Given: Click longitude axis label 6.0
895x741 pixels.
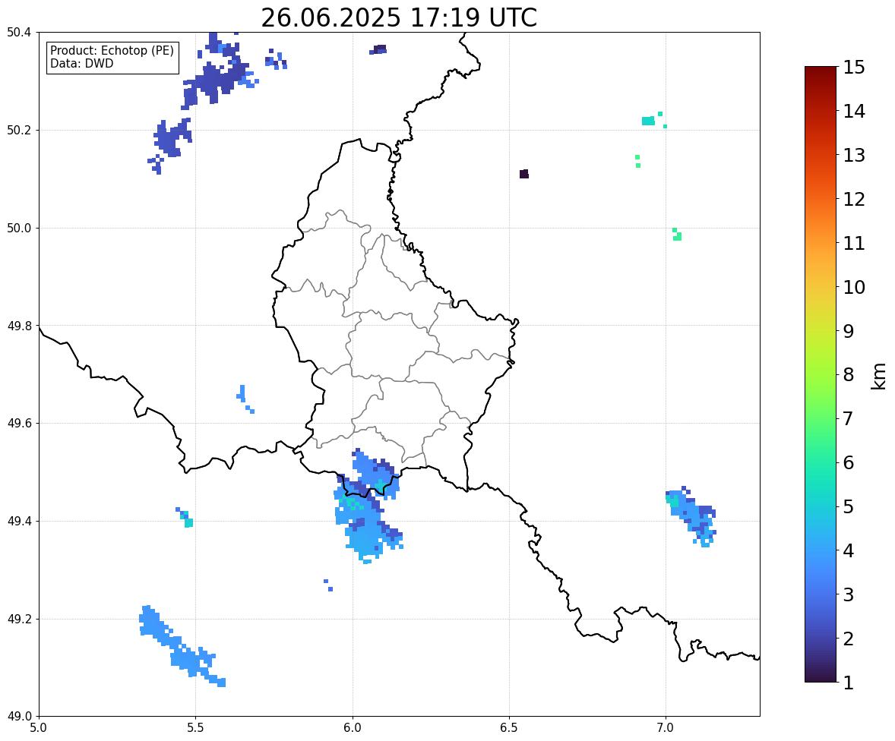Looking at the screenshot, I should pos(353,728).
